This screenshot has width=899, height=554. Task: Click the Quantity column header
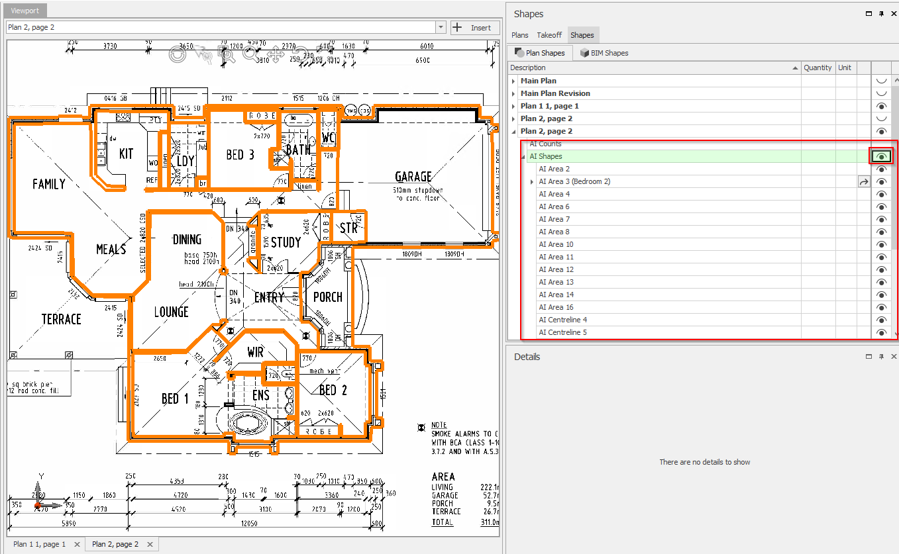[x=818, y=68]
